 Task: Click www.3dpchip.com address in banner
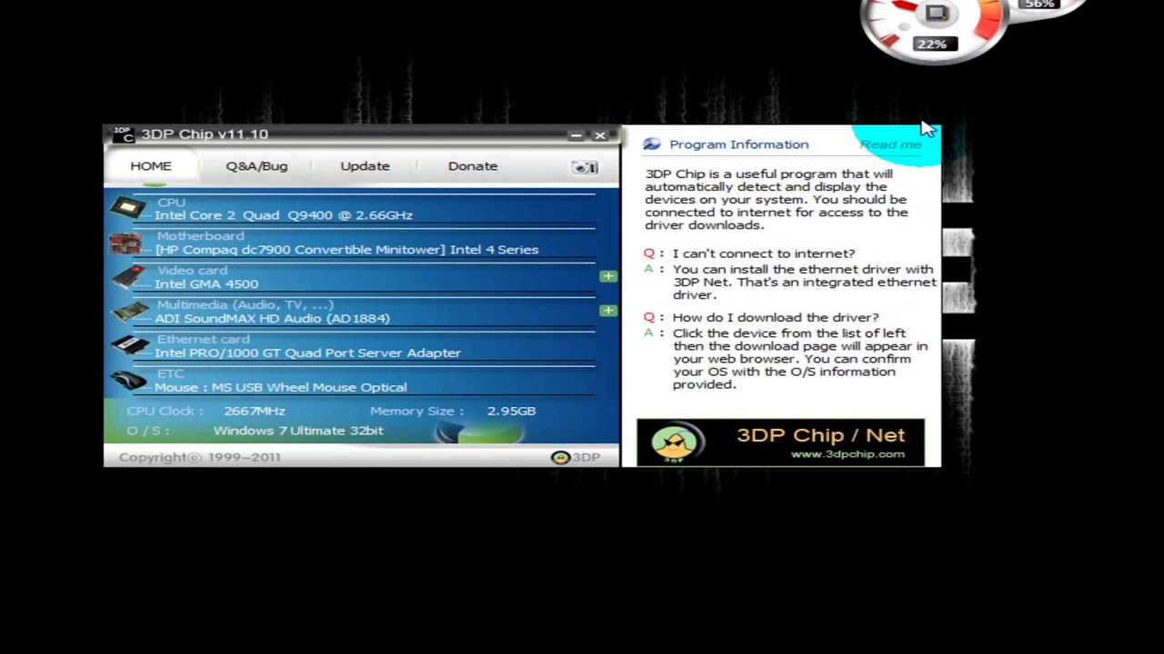(848, 454)
